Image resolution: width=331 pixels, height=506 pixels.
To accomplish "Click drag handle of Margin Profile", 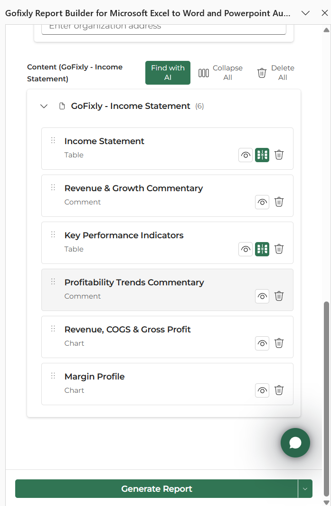I will click(x=53, y=376).
